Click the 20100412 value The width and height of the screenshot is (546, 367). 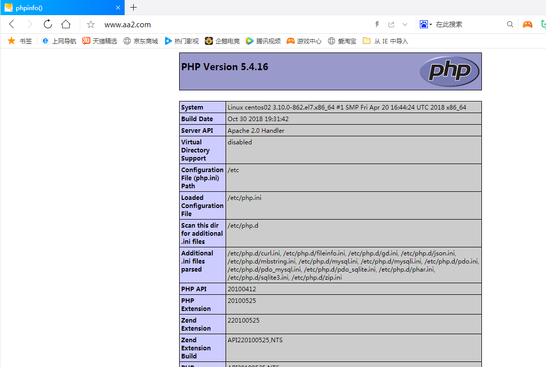242,289
